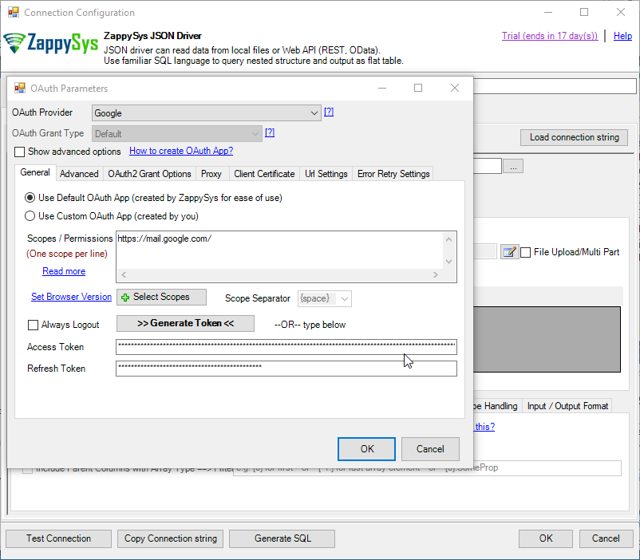Click the OAuth Parameters window title icon

[20, 89]
